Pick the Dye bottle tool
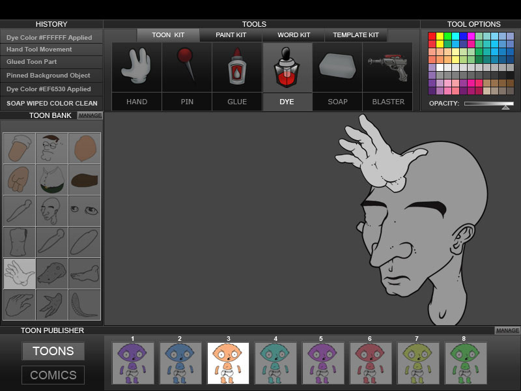This screenshot has height=391, width=521. click(287, 66)
